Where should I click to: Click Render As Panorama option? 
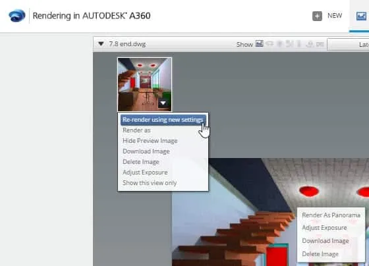(x=331, y=215)
